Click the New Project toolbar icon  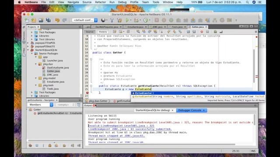click(x=34, y=20)
